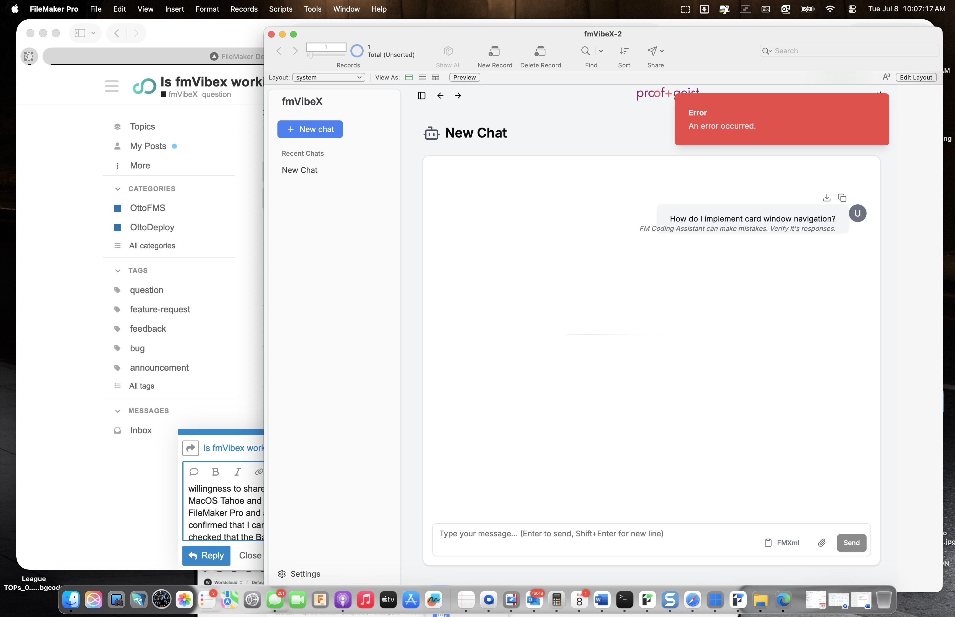Click the Delete Record toolbar icon

point(540,51)
